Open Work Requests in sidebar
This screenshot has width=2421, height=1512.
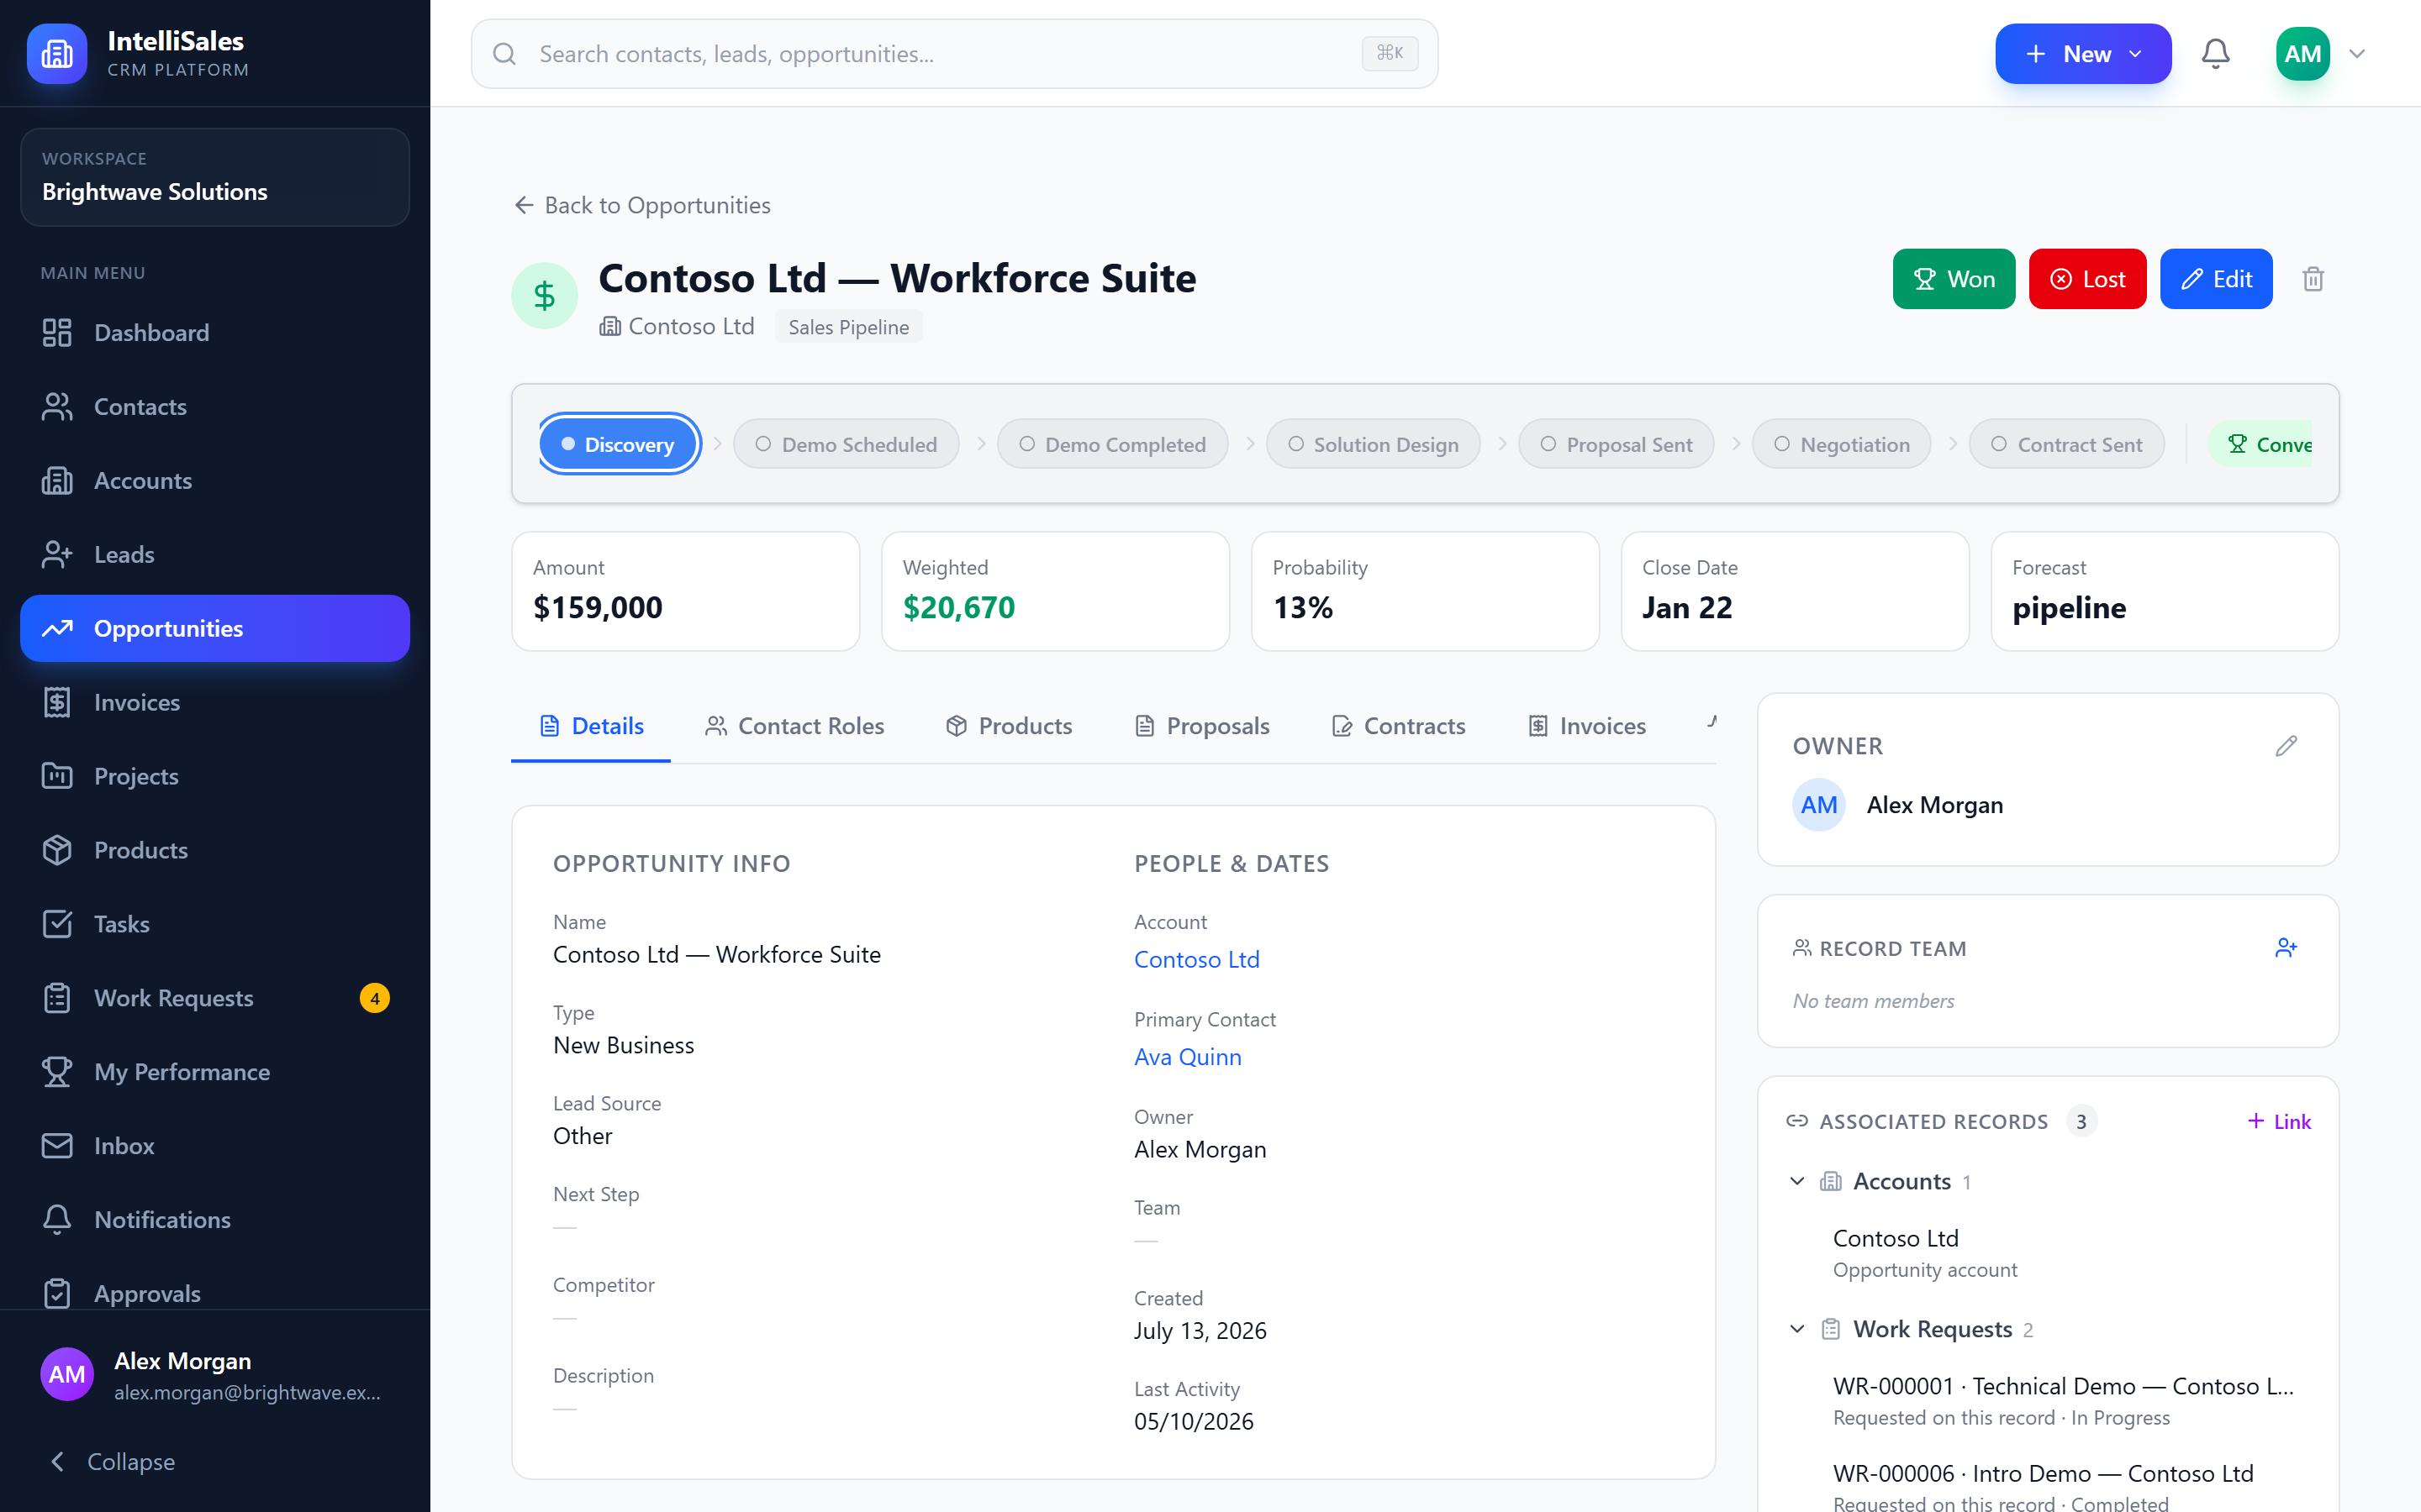point(215,999)
